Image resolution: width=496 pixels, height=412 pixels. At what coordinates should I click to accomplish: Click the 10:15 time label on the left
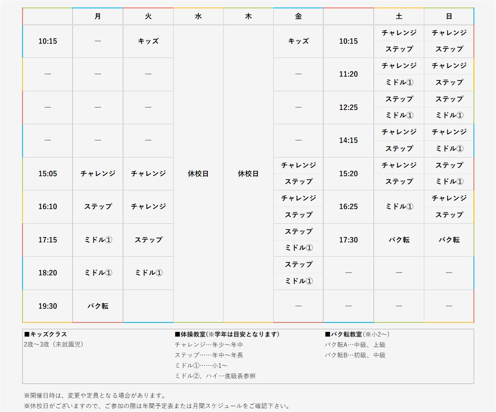pyautogui.click(x=47, y=41)
